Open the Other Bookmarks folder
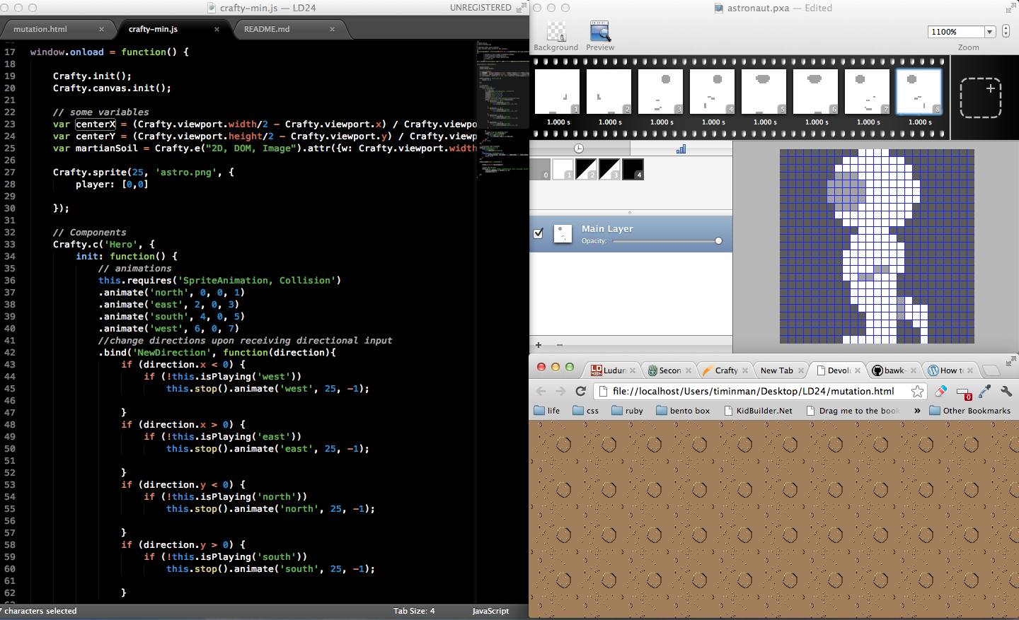Screen dimensions: 1019x620 pyautogui.click(x=970, y=411)
